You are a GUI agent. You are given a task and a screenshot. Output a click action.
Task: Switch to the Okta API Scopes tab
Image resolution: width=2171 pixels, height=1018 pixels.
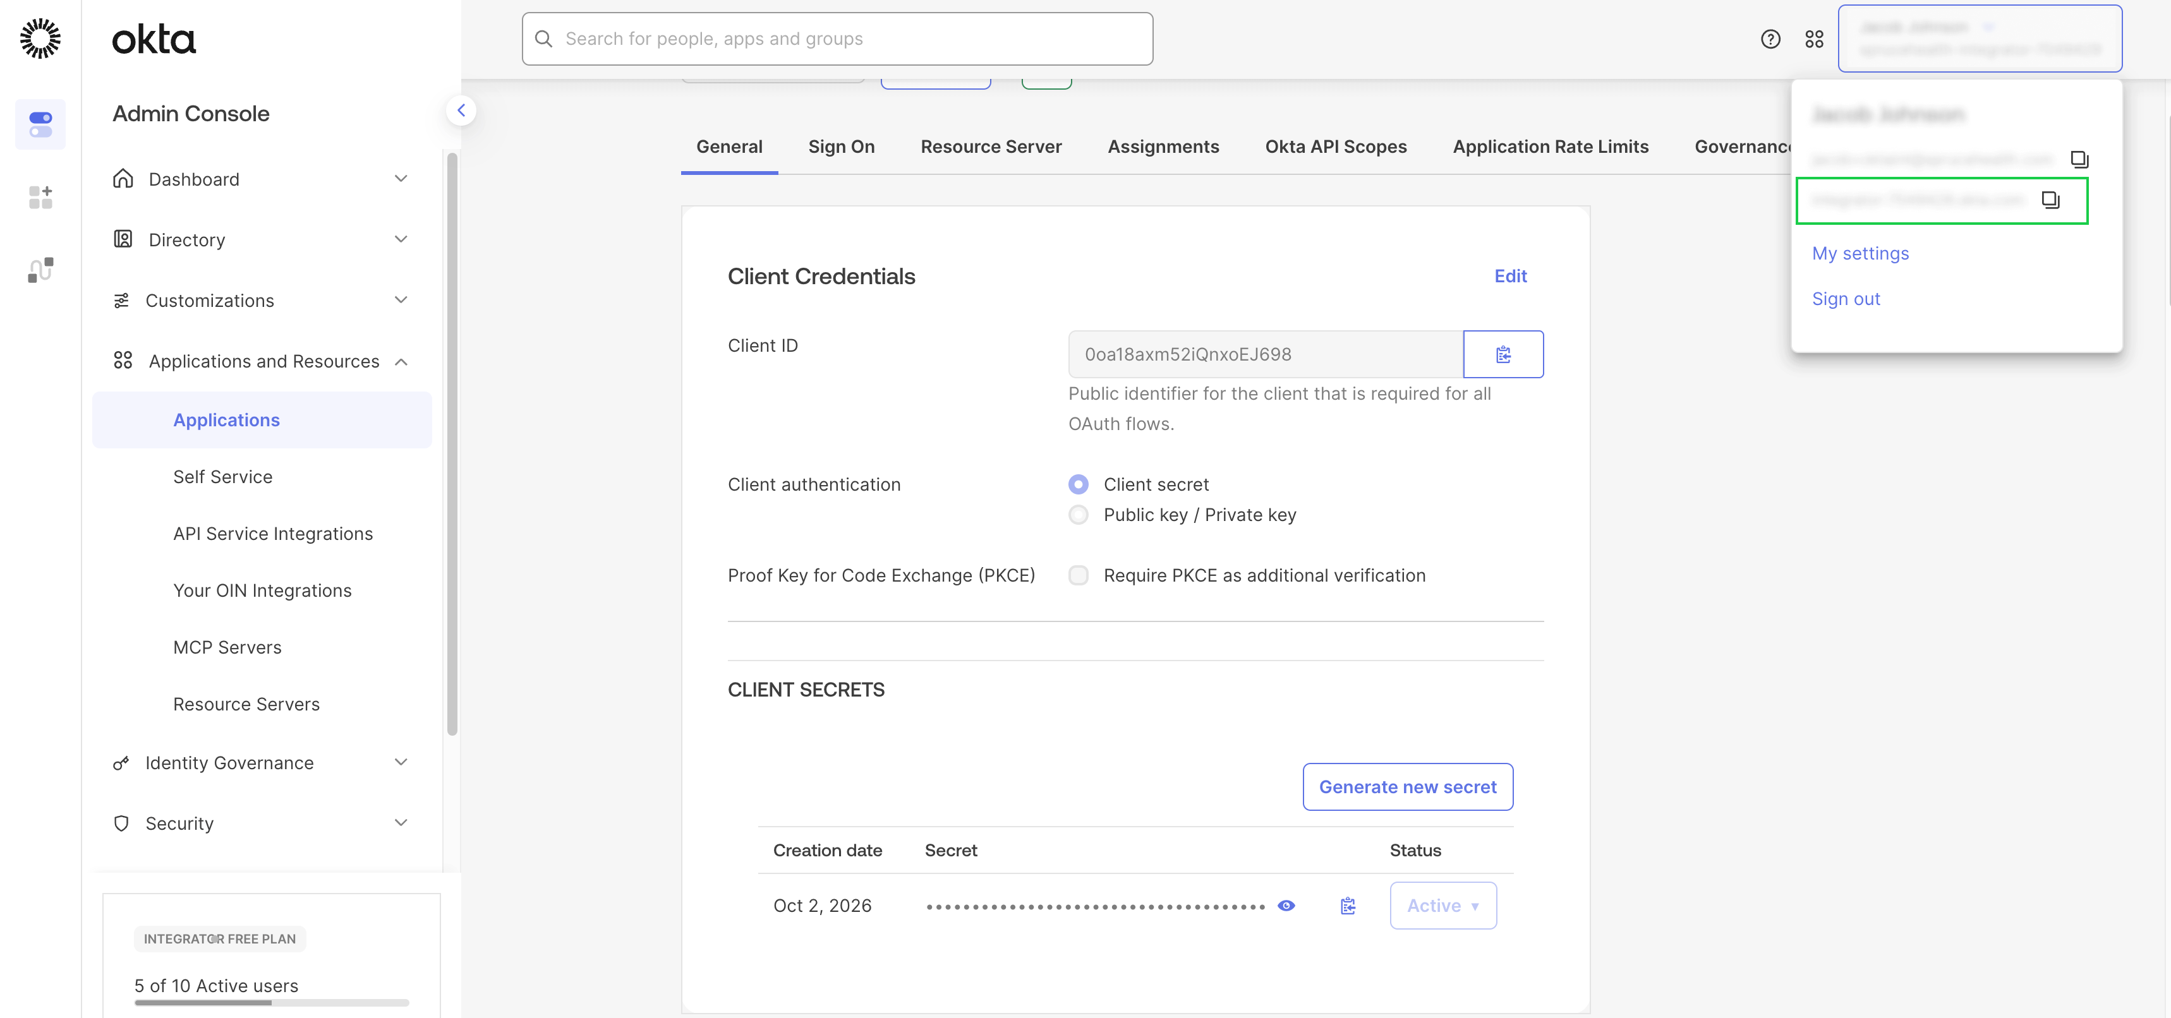click(1336, 147)
